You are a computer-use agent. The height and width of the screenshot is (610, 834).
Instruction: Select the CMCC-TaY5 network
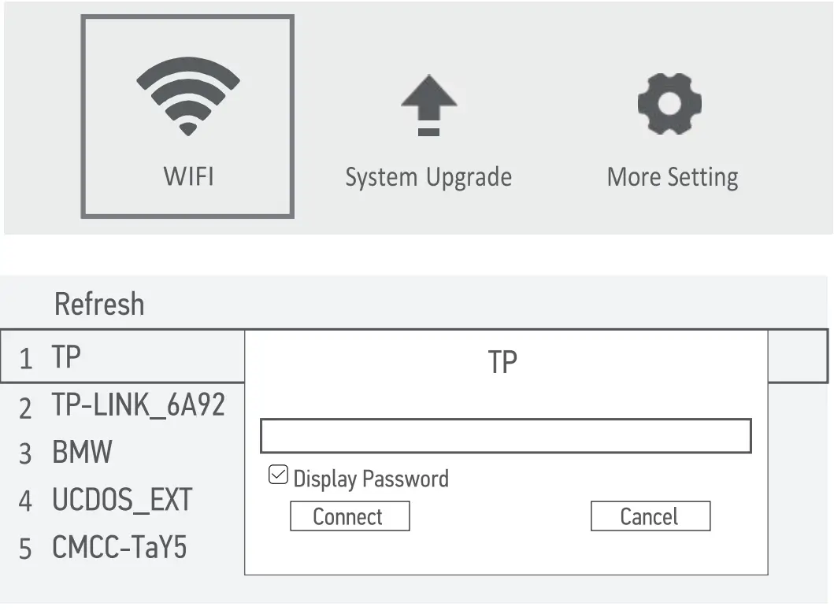pyautogui.click(x=119, y=547)
